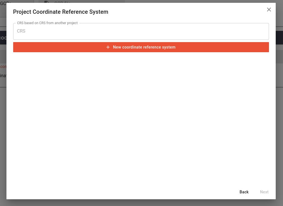Viewport: 283px width, 206px height.
Task: Click the 'CRS based on CRS from another project' label
Action: tap(47, 23)
